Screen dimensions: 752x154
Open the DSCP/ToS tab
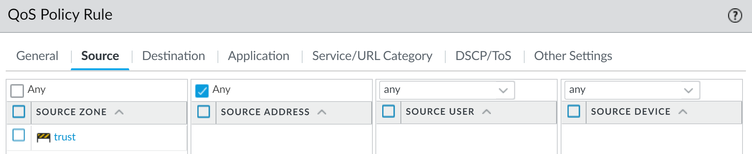click(483, 56)
